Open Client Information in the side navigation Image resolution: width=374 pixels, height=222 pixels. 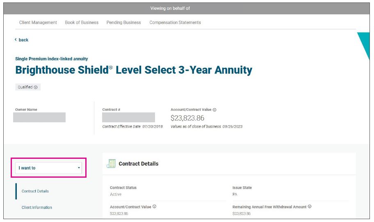click(37, 208)
